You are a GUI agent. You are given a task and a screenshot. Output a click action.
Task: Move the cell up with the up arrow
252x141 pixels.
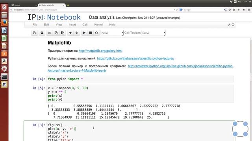[70, 33]
